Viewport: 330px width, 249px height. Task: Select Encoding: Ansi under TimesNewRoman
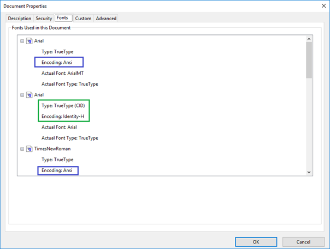pyautogui.click(x=57, y=170)
